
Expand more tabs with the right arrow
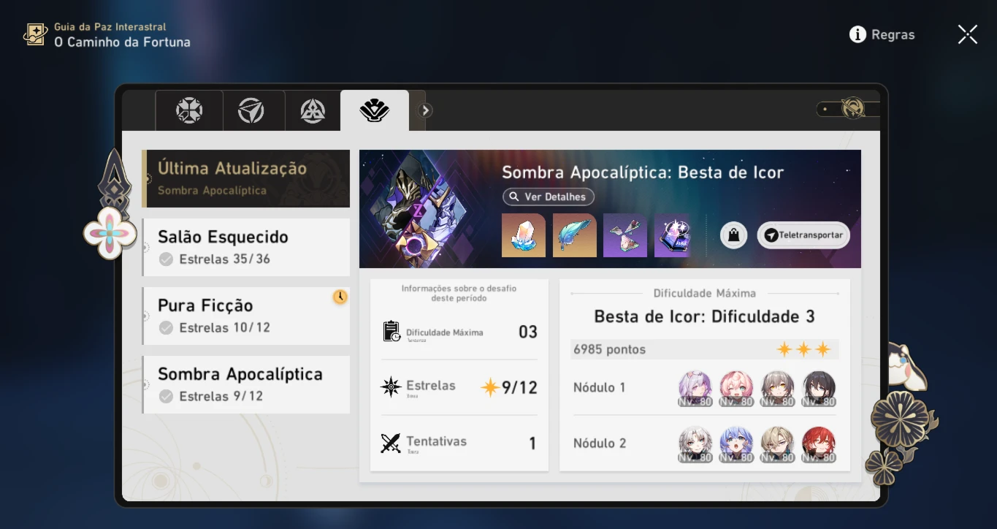pos(425,110)
